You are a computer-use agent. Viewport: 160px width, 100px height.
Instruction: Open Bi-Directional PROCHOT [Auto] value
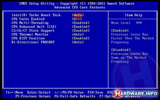point(78,42)
